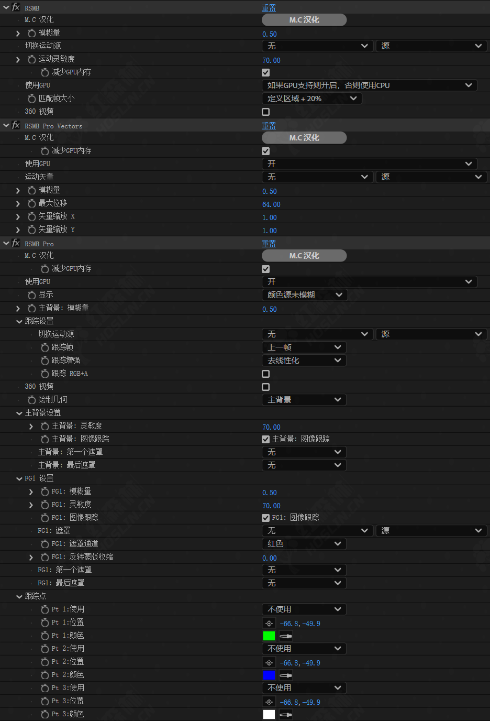
Task: Click stopwatch for 跟踪增强
Action: pyautogui.click(x=45, y=360)
